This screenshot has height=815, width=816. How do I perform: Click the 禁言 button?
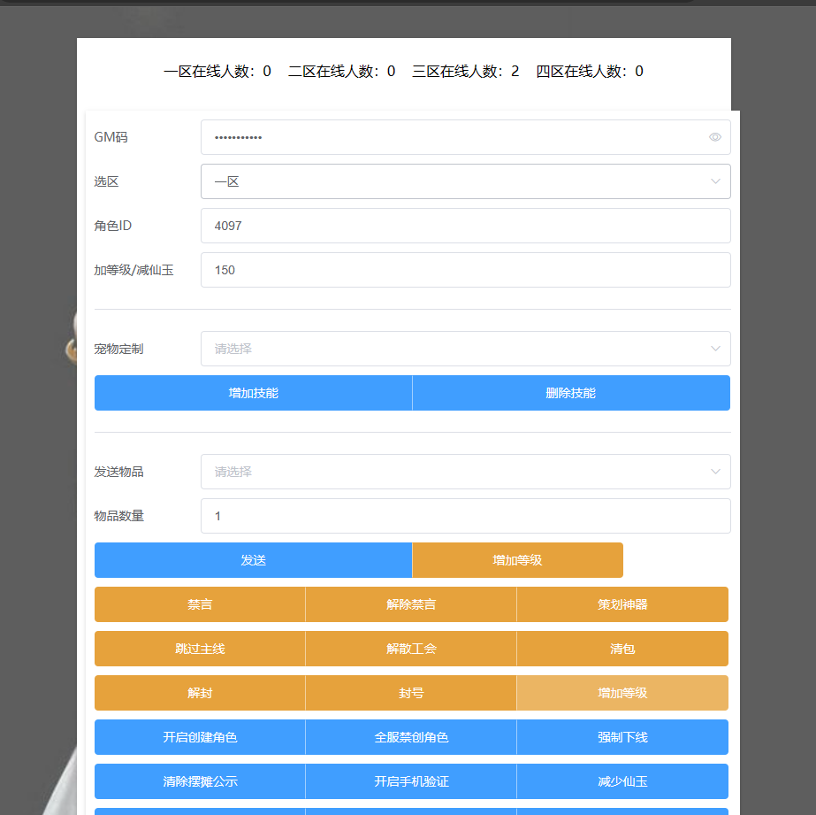(x=200, y=604)
